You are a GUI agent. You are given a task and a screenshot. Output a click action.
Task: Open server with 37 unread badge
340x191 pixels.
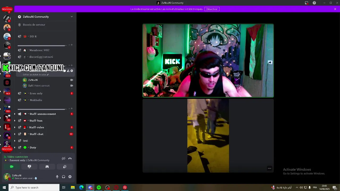[x=7, y=127]
